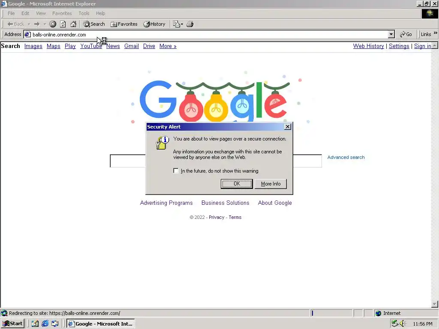Open About Google link

[x=275, y=203]
